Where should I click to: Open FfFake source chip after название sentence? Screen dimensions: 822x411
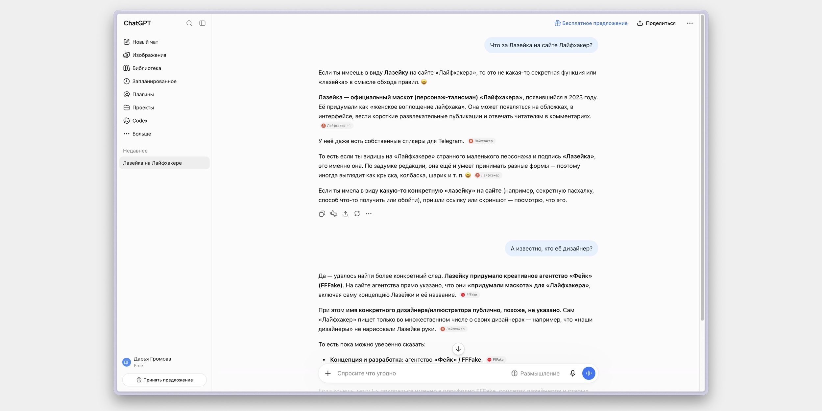[x=470, y=295]
